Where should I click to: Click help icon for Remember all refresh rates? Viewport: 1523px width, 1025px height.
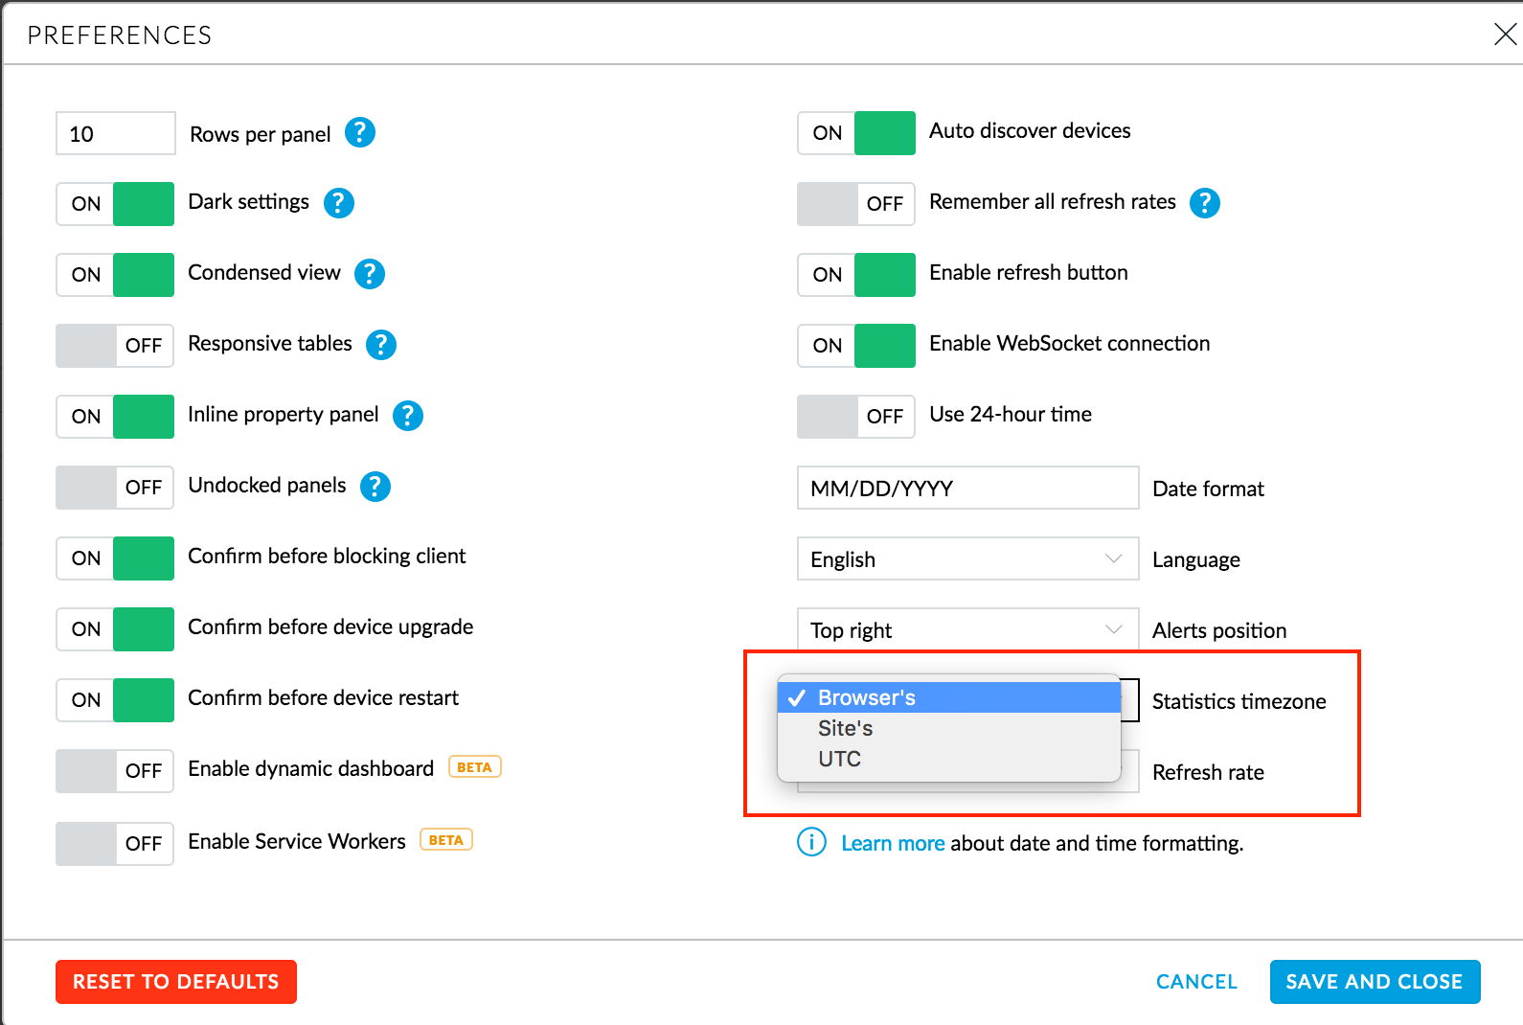pyautogui.click(x=1205, y=203)
